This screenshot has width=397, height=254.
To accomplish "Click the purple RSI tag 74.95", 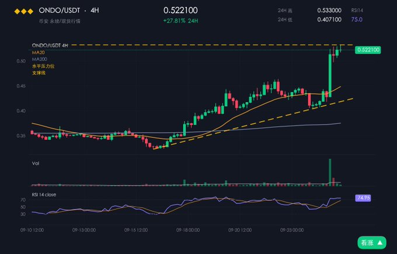I will 363,198.
